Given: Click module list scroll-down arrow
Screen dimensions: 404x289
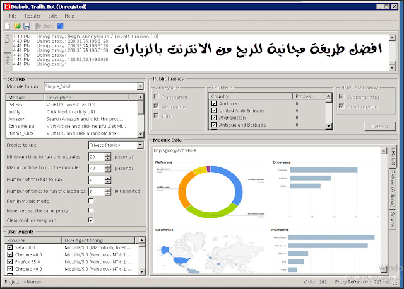Looking at the screenshot, I should click(x=140, y=134).
